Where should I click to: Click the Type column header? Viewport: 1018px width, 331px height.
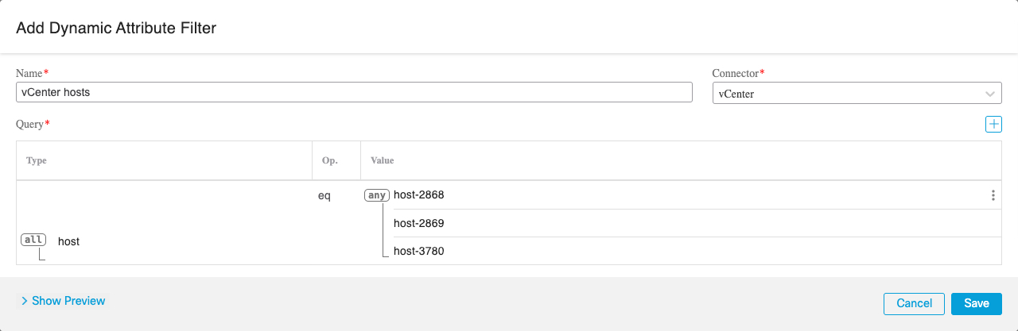(x=37, y=160)
